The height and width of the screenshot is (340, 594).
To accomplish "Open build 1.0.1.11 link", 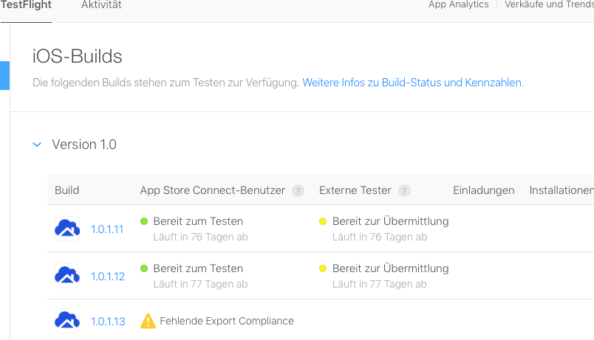I will [107, 229].
